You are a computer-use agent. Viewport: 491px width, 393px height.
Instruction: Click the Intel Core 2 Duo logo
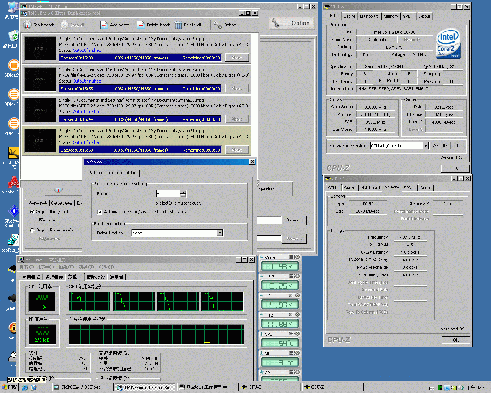coord(448,43)
